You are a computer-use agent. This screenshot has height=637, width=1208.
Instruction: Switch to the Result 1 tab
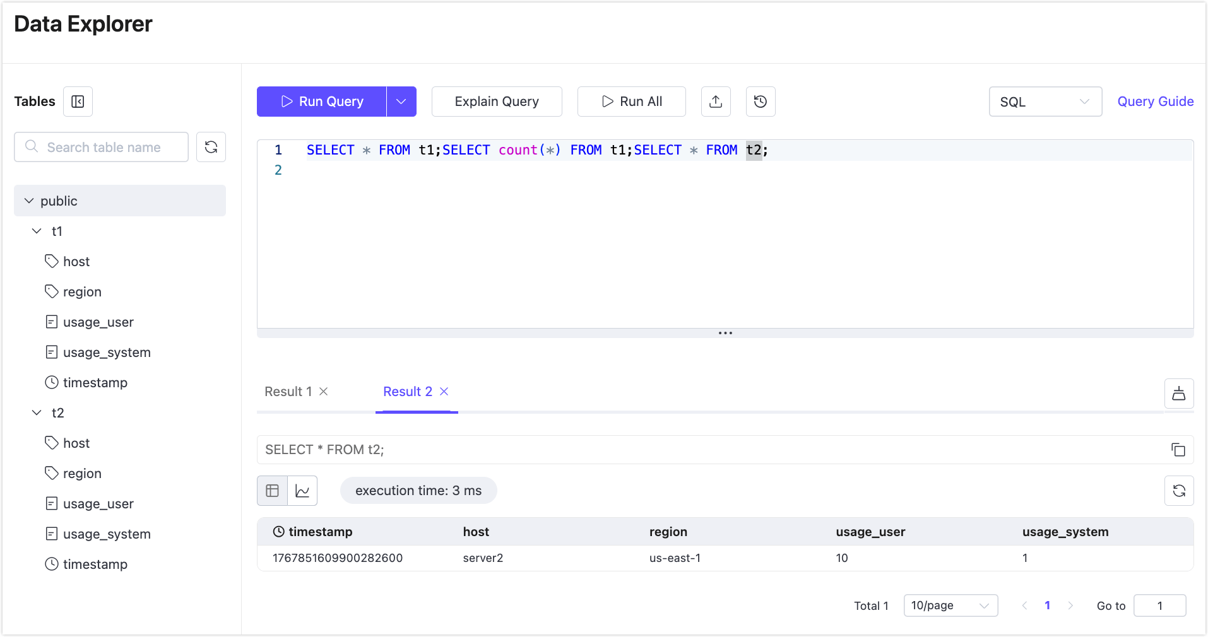287,391
